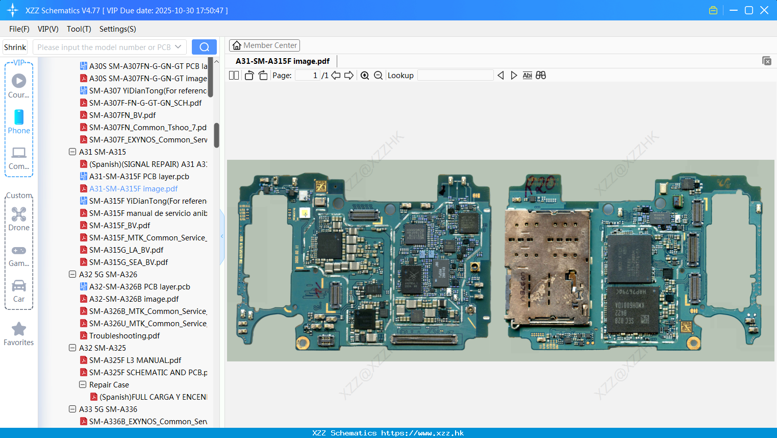
Task: Go to the next page arrow
Action: 349,76
